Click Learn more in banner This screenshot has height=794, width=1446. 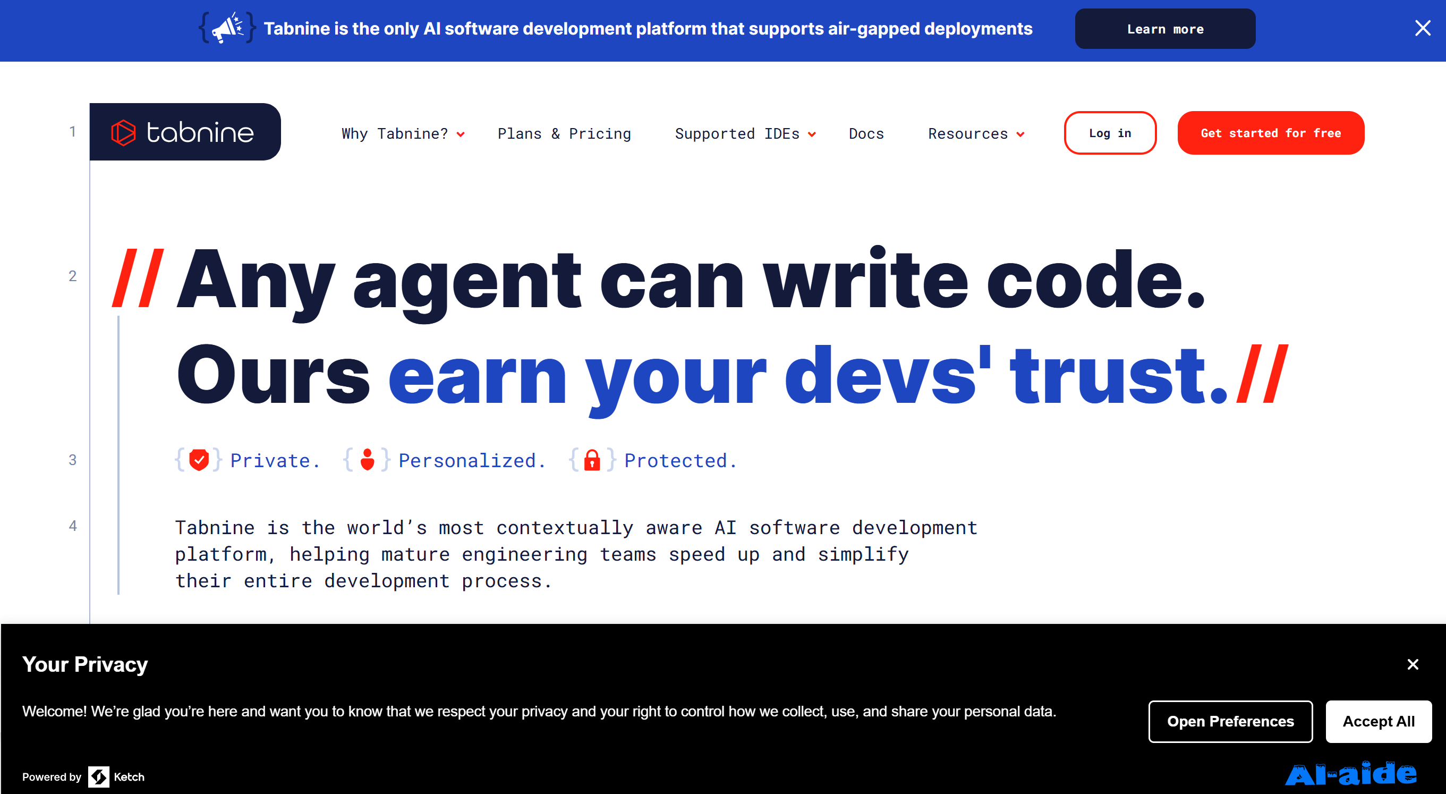[x=1165, y=29]
